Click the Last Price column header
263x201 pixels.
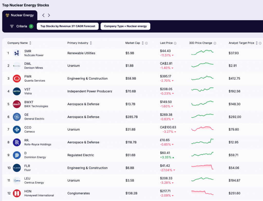coord(166,43)
